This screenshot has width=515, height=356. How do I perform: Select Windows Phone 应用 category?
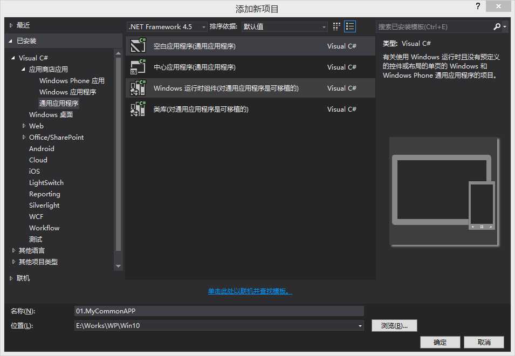tap(72, 81)
